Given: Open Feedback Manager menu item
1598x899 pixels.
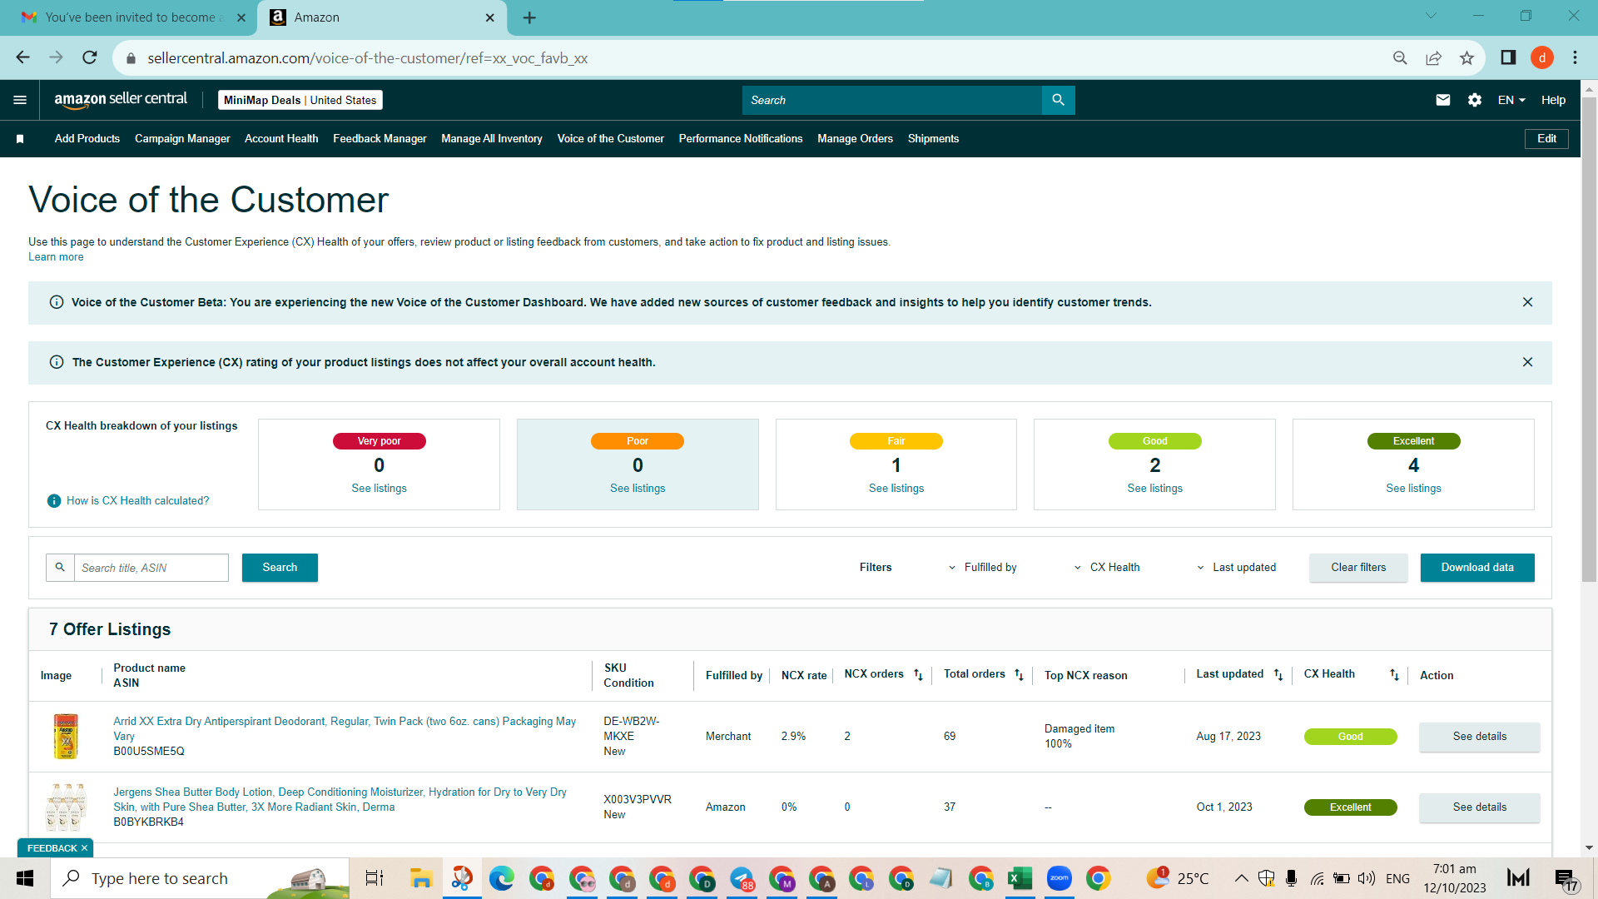Looking at the screenshot, I should click(380, 139).
